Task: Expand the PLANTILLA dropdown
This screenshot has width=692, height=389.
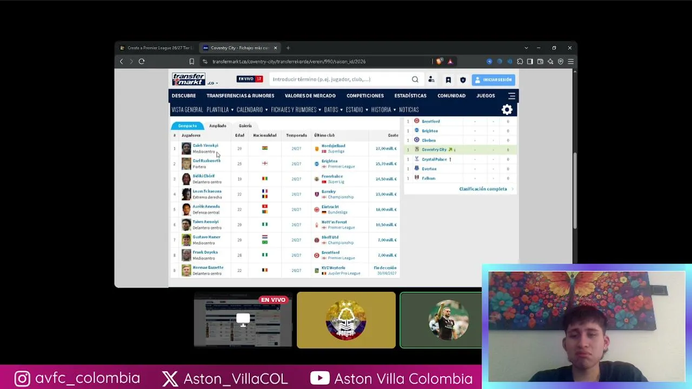Action: click(x=220, y=110)
